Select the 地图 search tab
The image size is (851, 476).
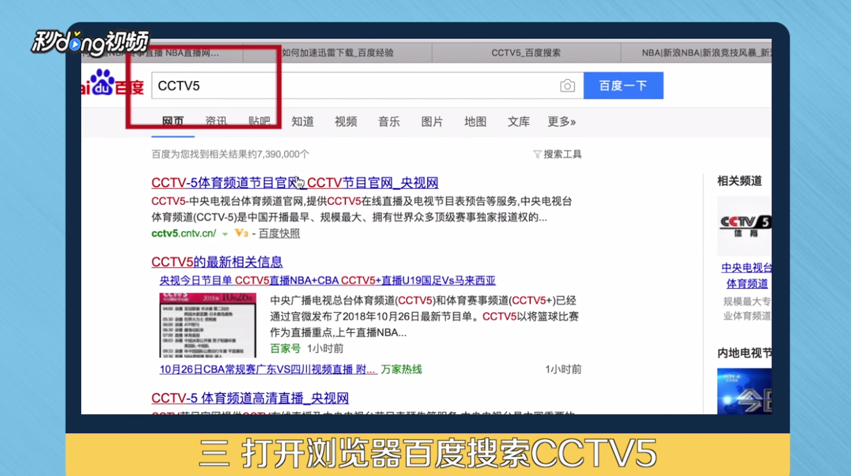point(475,122)
